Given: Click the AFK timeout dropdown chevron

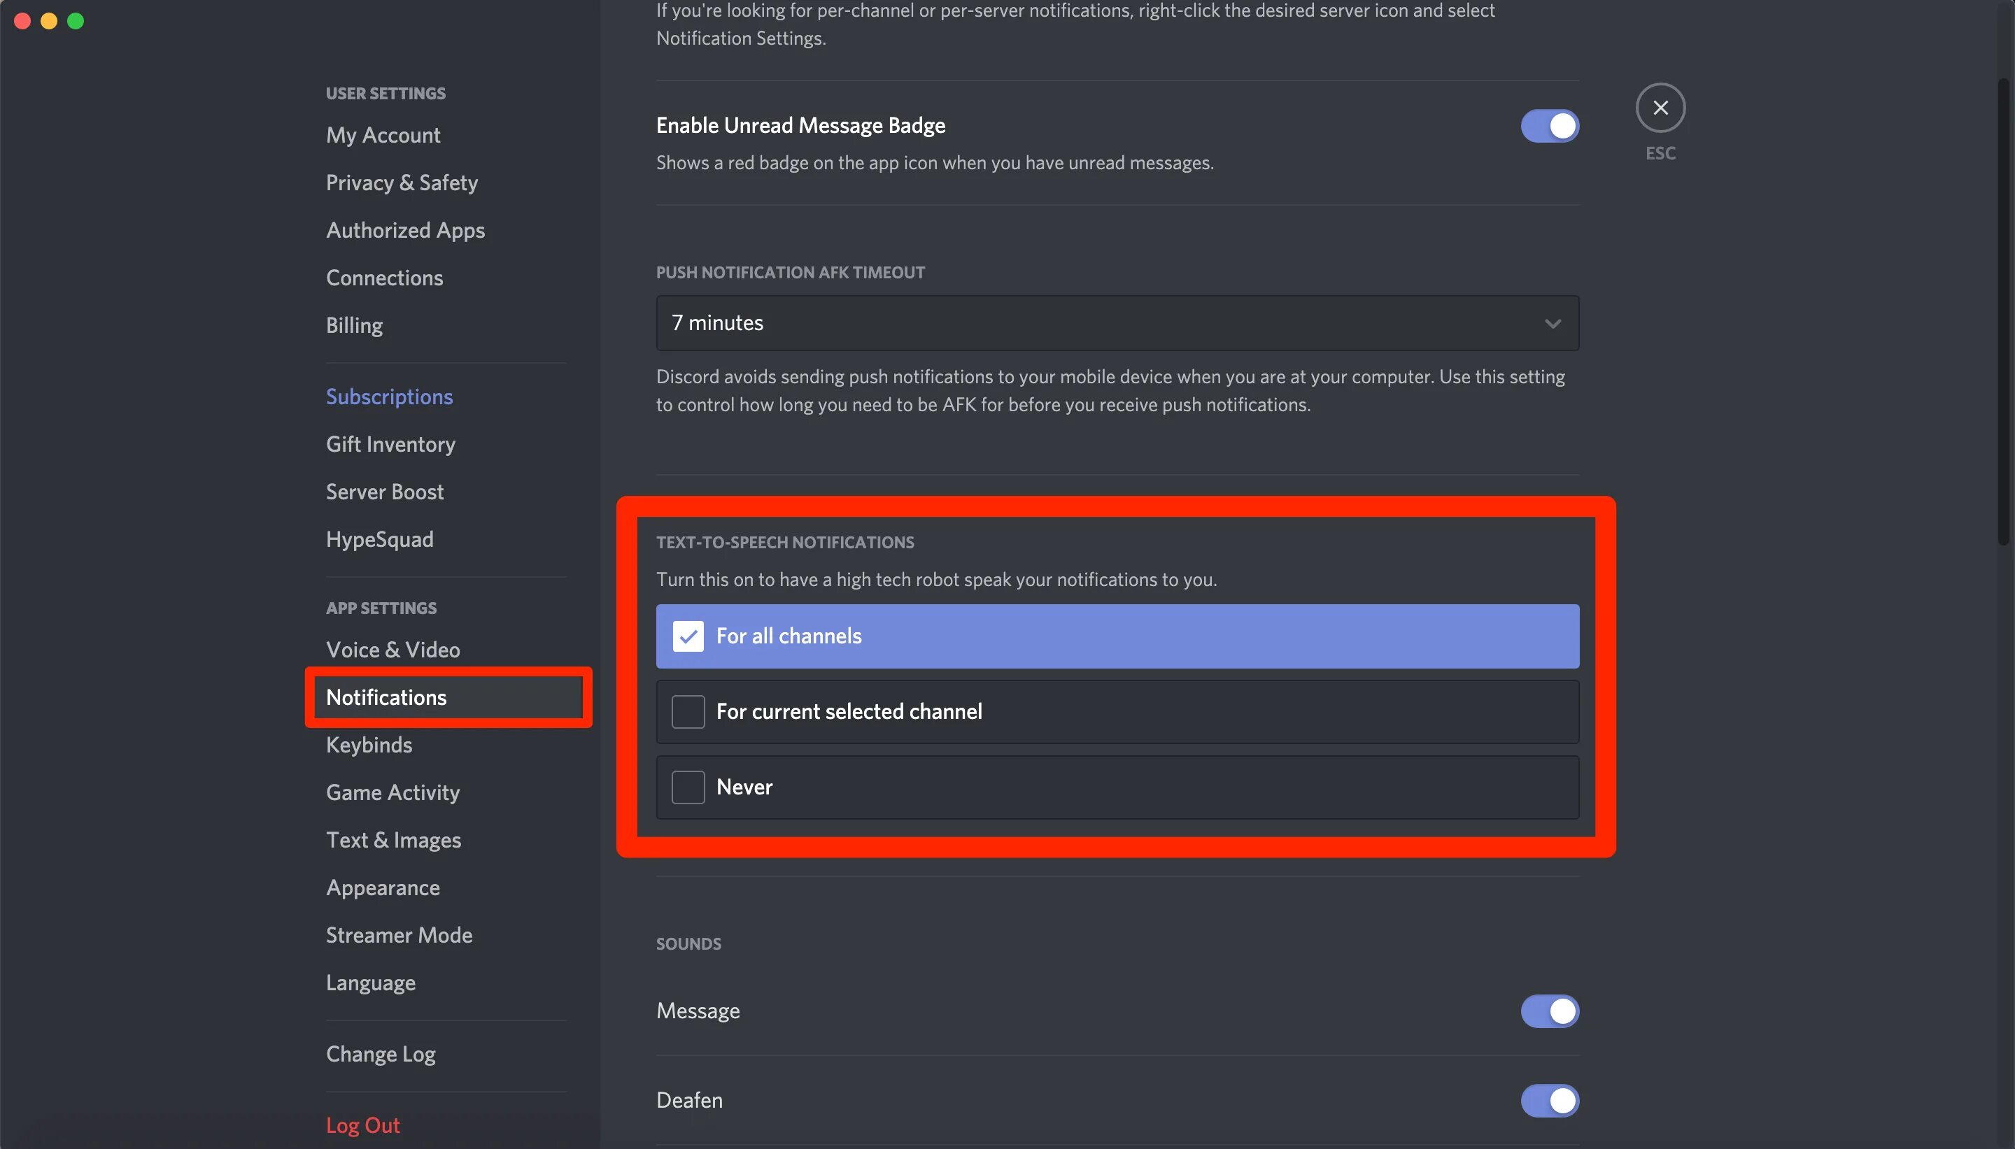Looking at the screenshot, I should [1552, 324].
